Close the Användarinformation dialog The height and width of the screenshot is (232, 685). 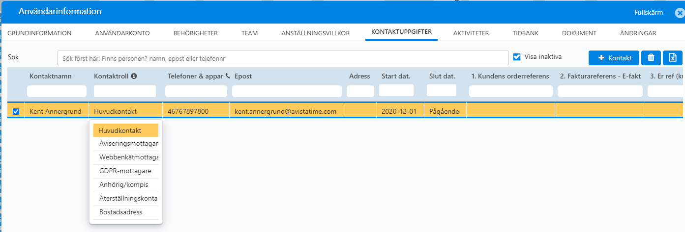(680, 13)
